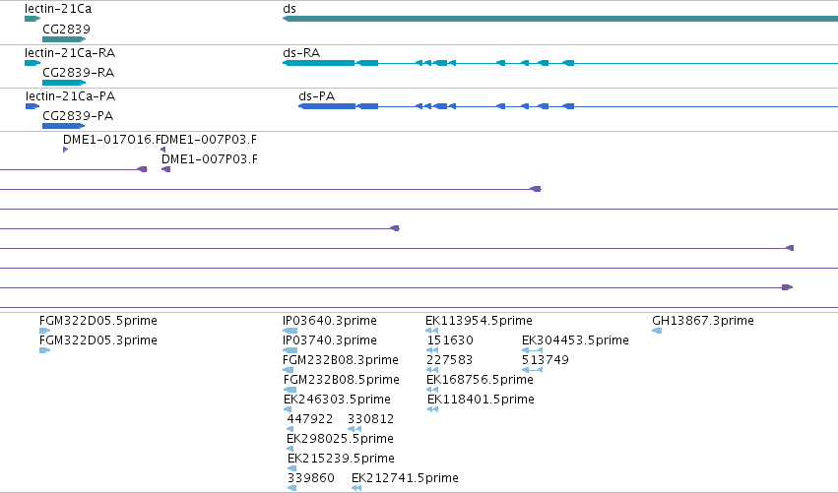Select the 151630 EST label
838x493 pixels.
(x=450, y=339)
